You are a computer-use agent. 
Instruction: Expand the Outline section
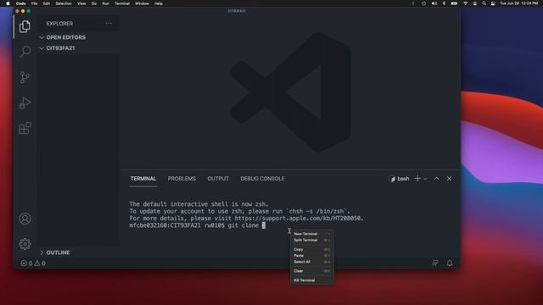point(54,252)
